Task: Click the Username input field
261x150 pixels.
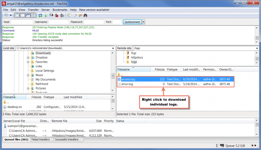Action: click(59, 22)
